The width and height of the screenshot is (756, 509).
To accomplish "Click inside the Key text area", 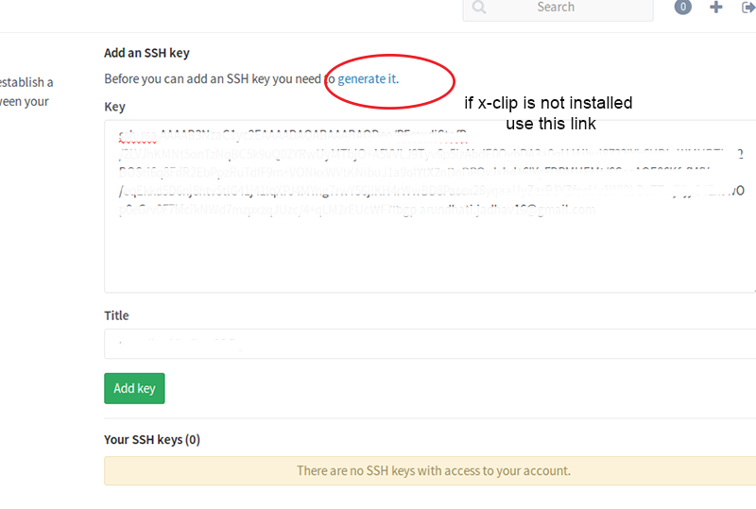I will 430,206.
